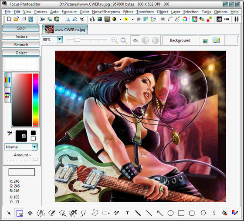
Task: Click the rainbow hue strip
Action: [x=35, y=100]
